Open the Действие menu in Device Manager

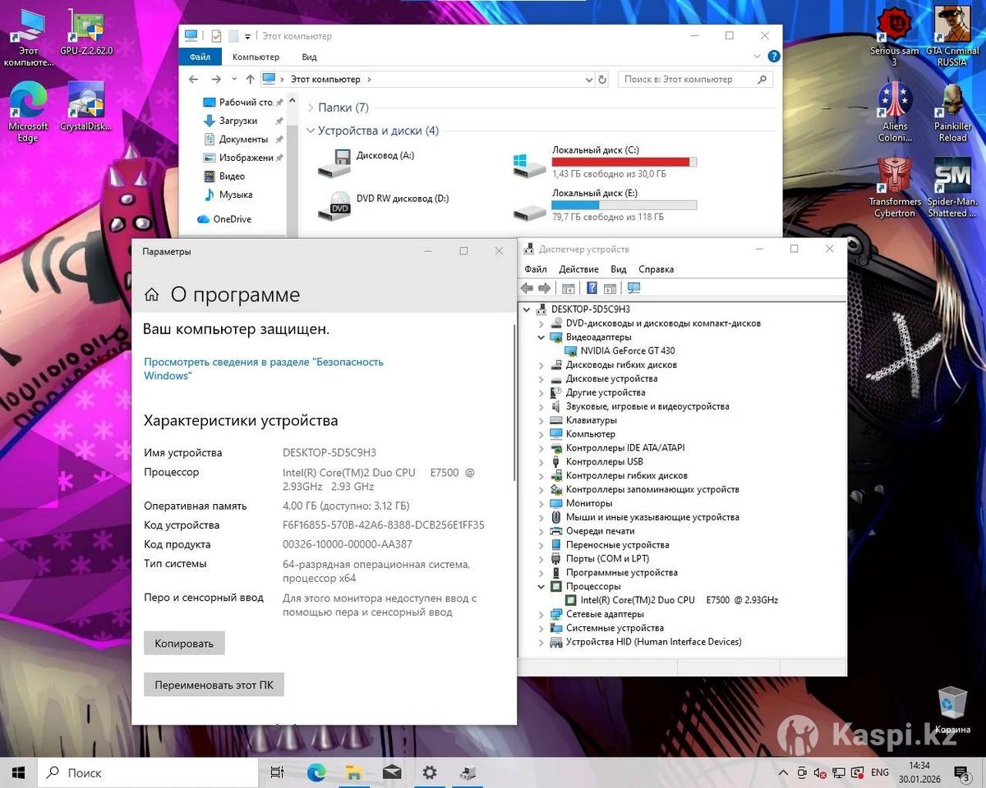[578, 269]
